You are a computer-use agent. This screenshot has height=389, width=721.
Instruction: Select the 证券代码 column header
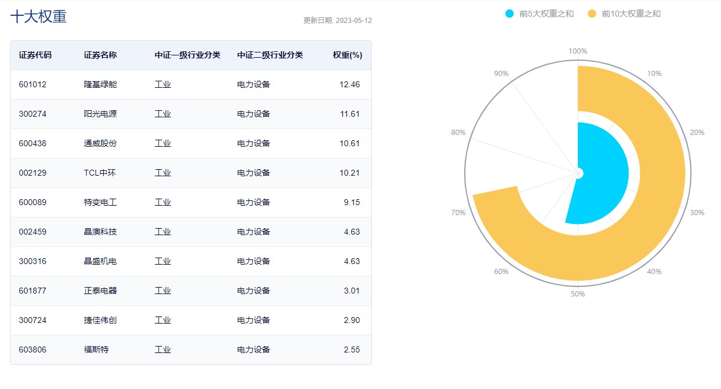(35, 55)
